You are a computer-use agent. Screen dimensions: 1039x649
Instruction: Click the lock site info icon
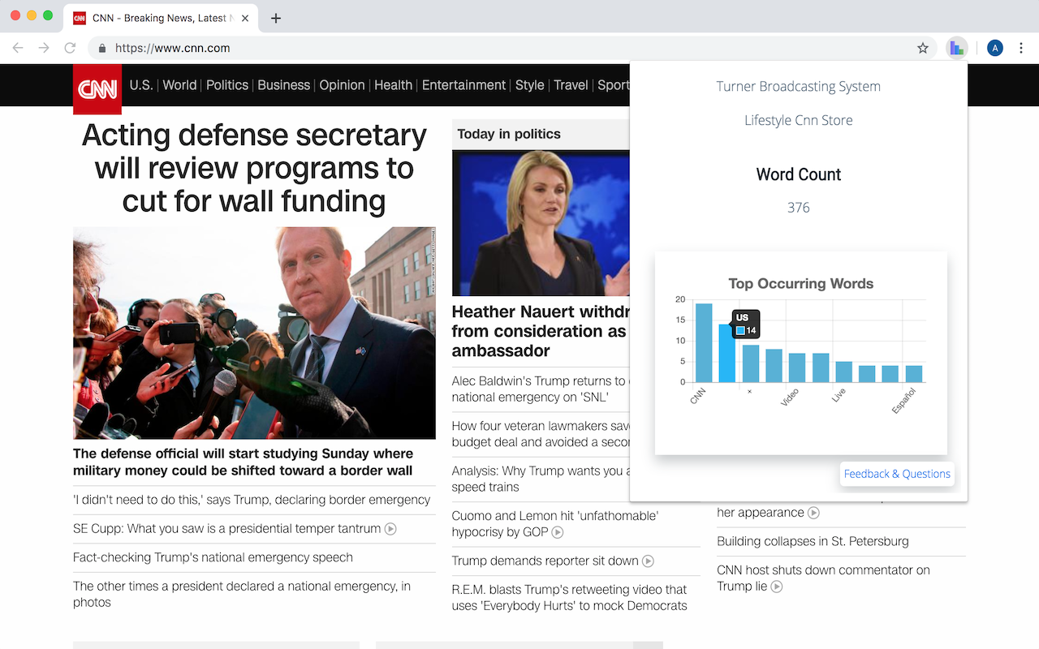[101, 48]
